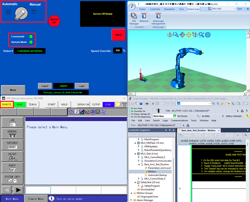Open the Communications menu in Logix Designer
The height and width of the screenshot is (202, 250).
coord(180,120)
